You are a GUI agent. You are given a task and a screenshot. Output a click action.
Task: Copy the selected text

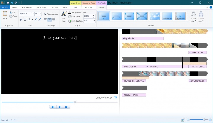13,16
